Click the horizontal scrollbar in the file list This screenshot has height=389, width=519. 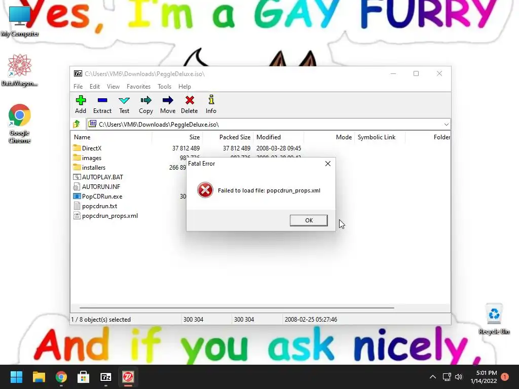point(237,307)
